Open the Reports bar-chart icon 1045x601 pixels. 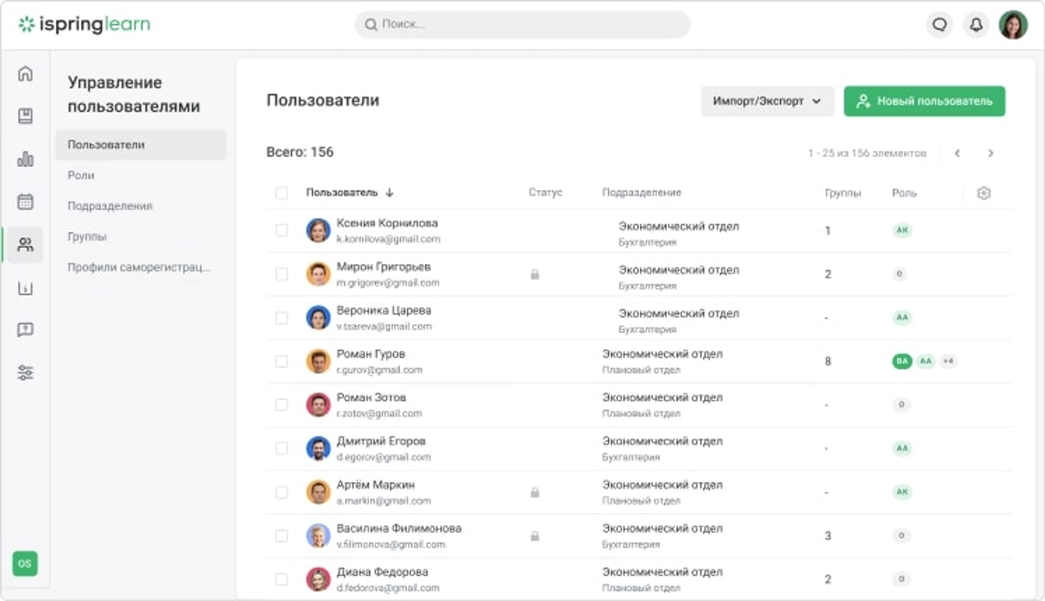25,158
